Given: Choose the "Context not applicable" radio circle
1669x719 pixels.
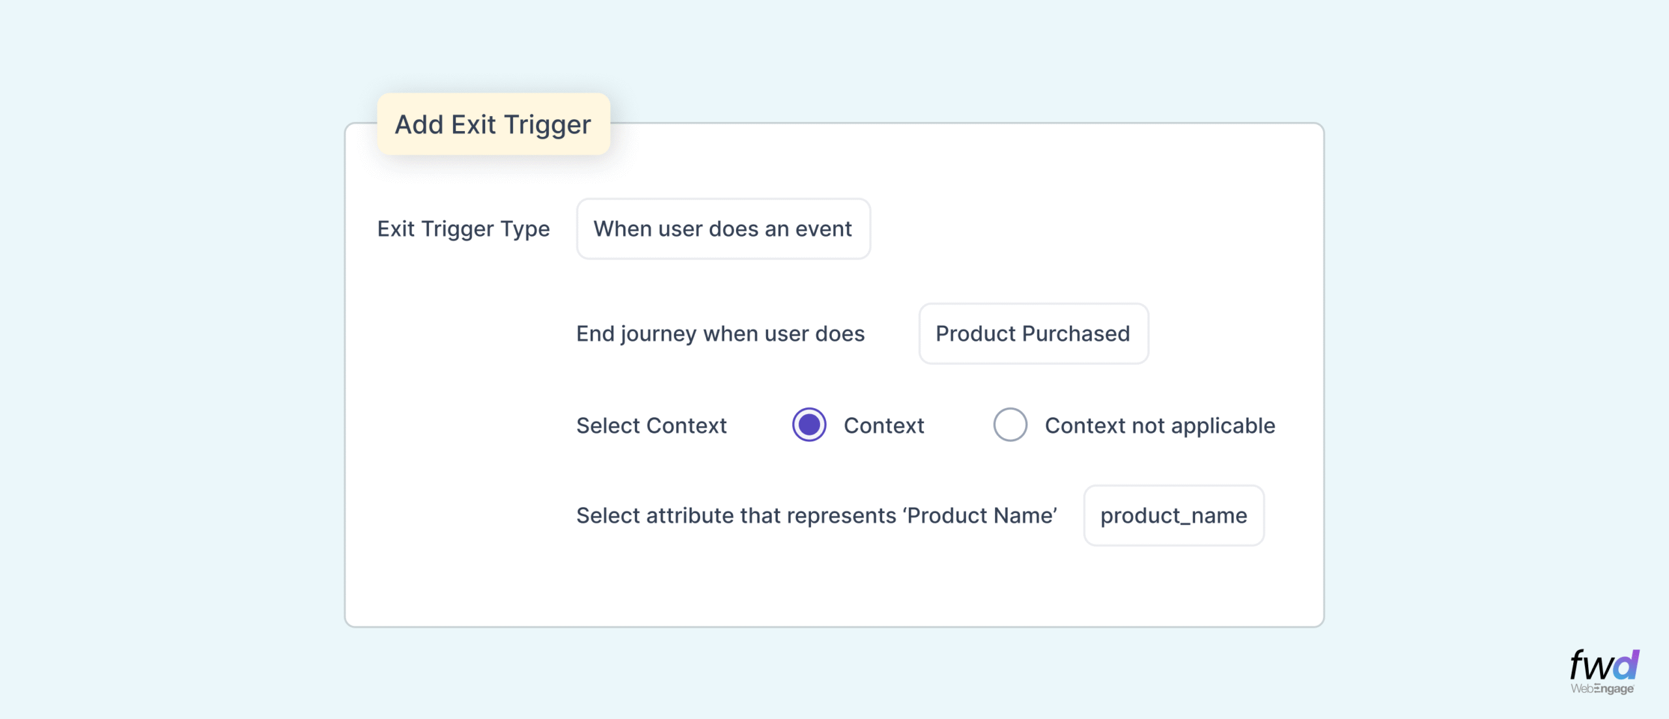Looking at the screenshot, I should (1010, 425).
